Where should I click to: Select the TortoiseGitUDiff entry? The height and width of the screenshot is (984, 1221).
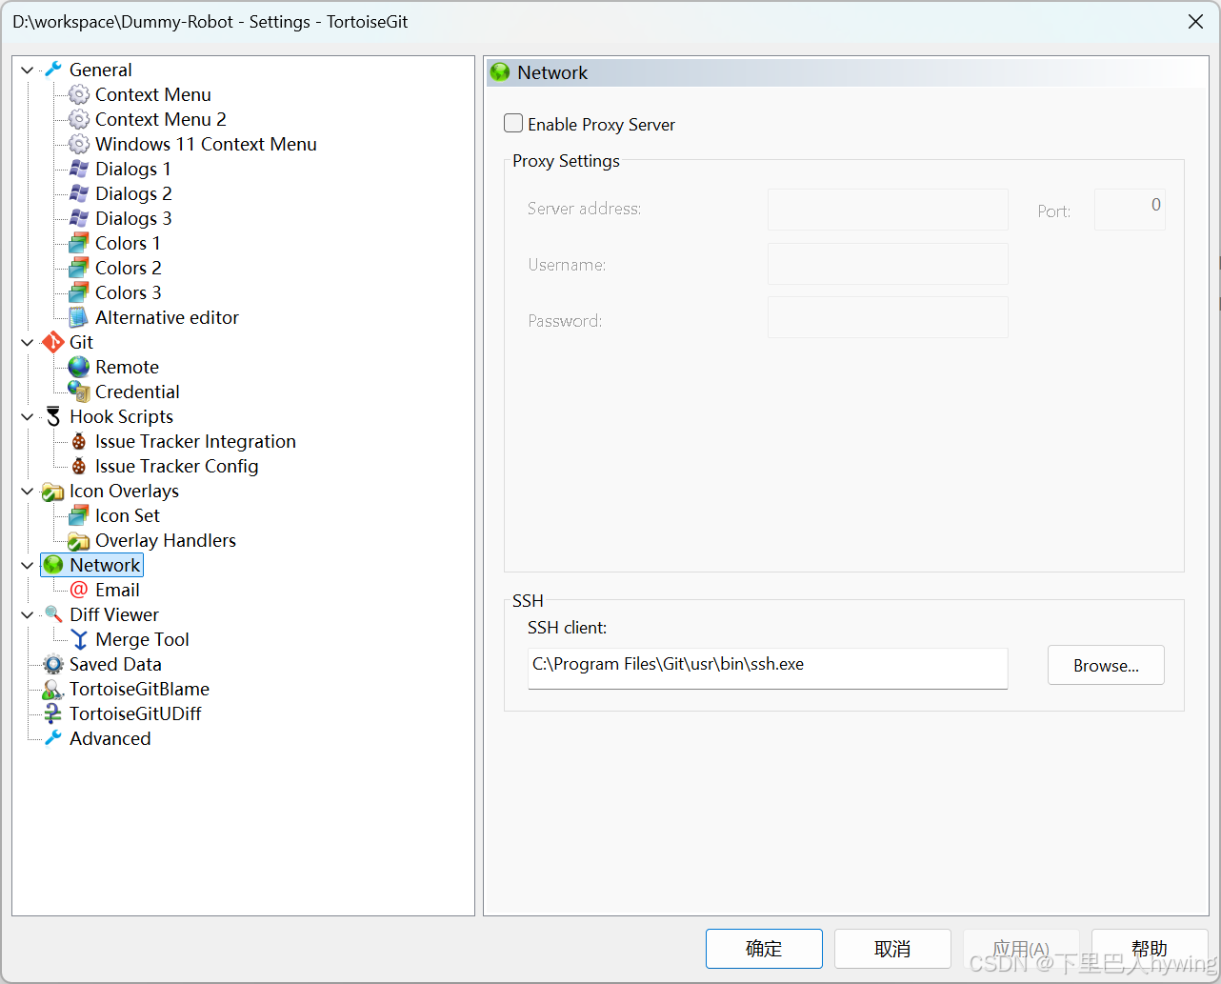[x=135, y=713]
